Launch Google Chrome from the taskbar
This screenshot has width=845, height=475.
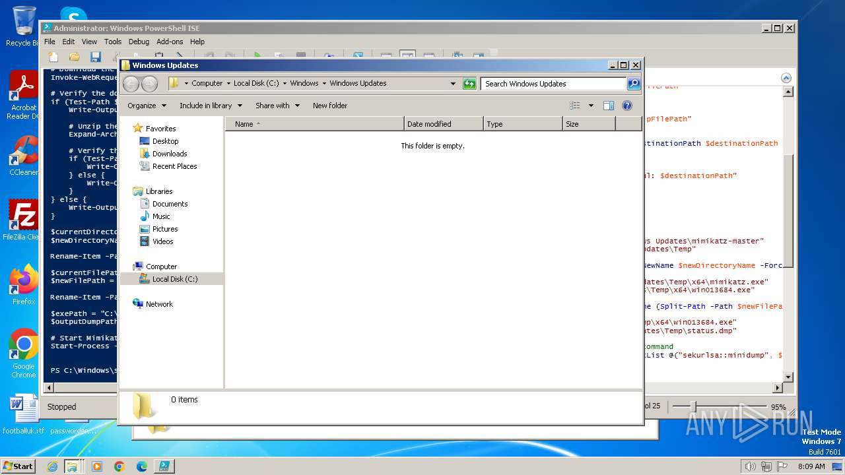(119, 466)
